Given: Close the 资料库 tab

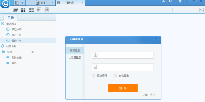Looking at the screenshot, I should click(82, 3).
